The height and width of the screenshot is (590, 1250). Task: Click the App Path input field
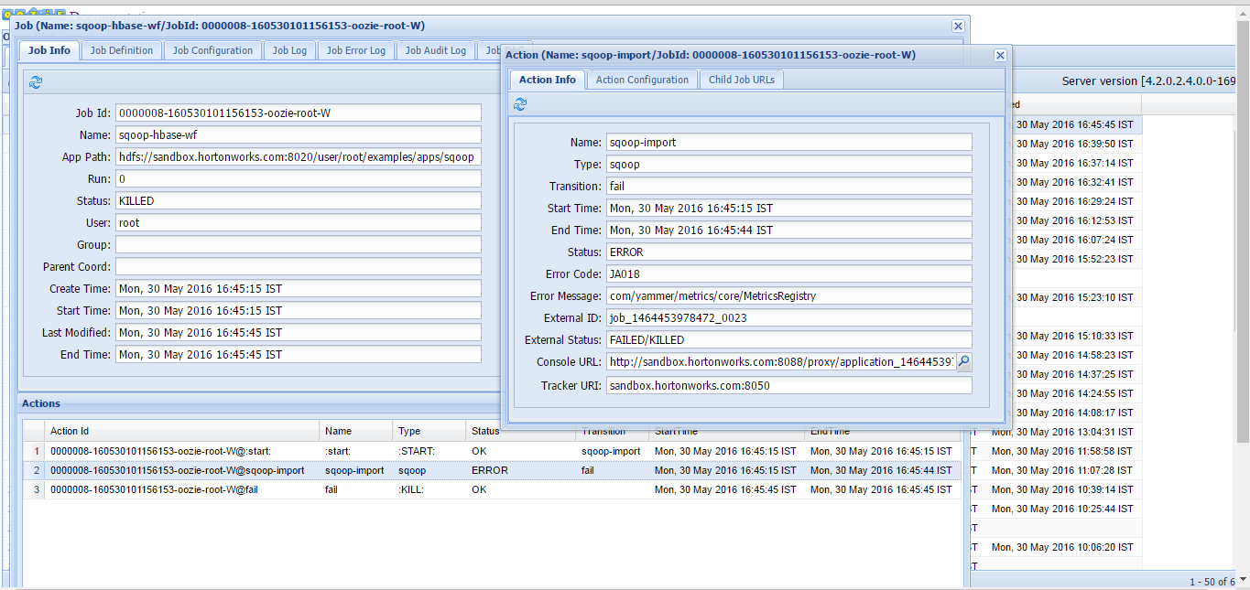[298, 157]
